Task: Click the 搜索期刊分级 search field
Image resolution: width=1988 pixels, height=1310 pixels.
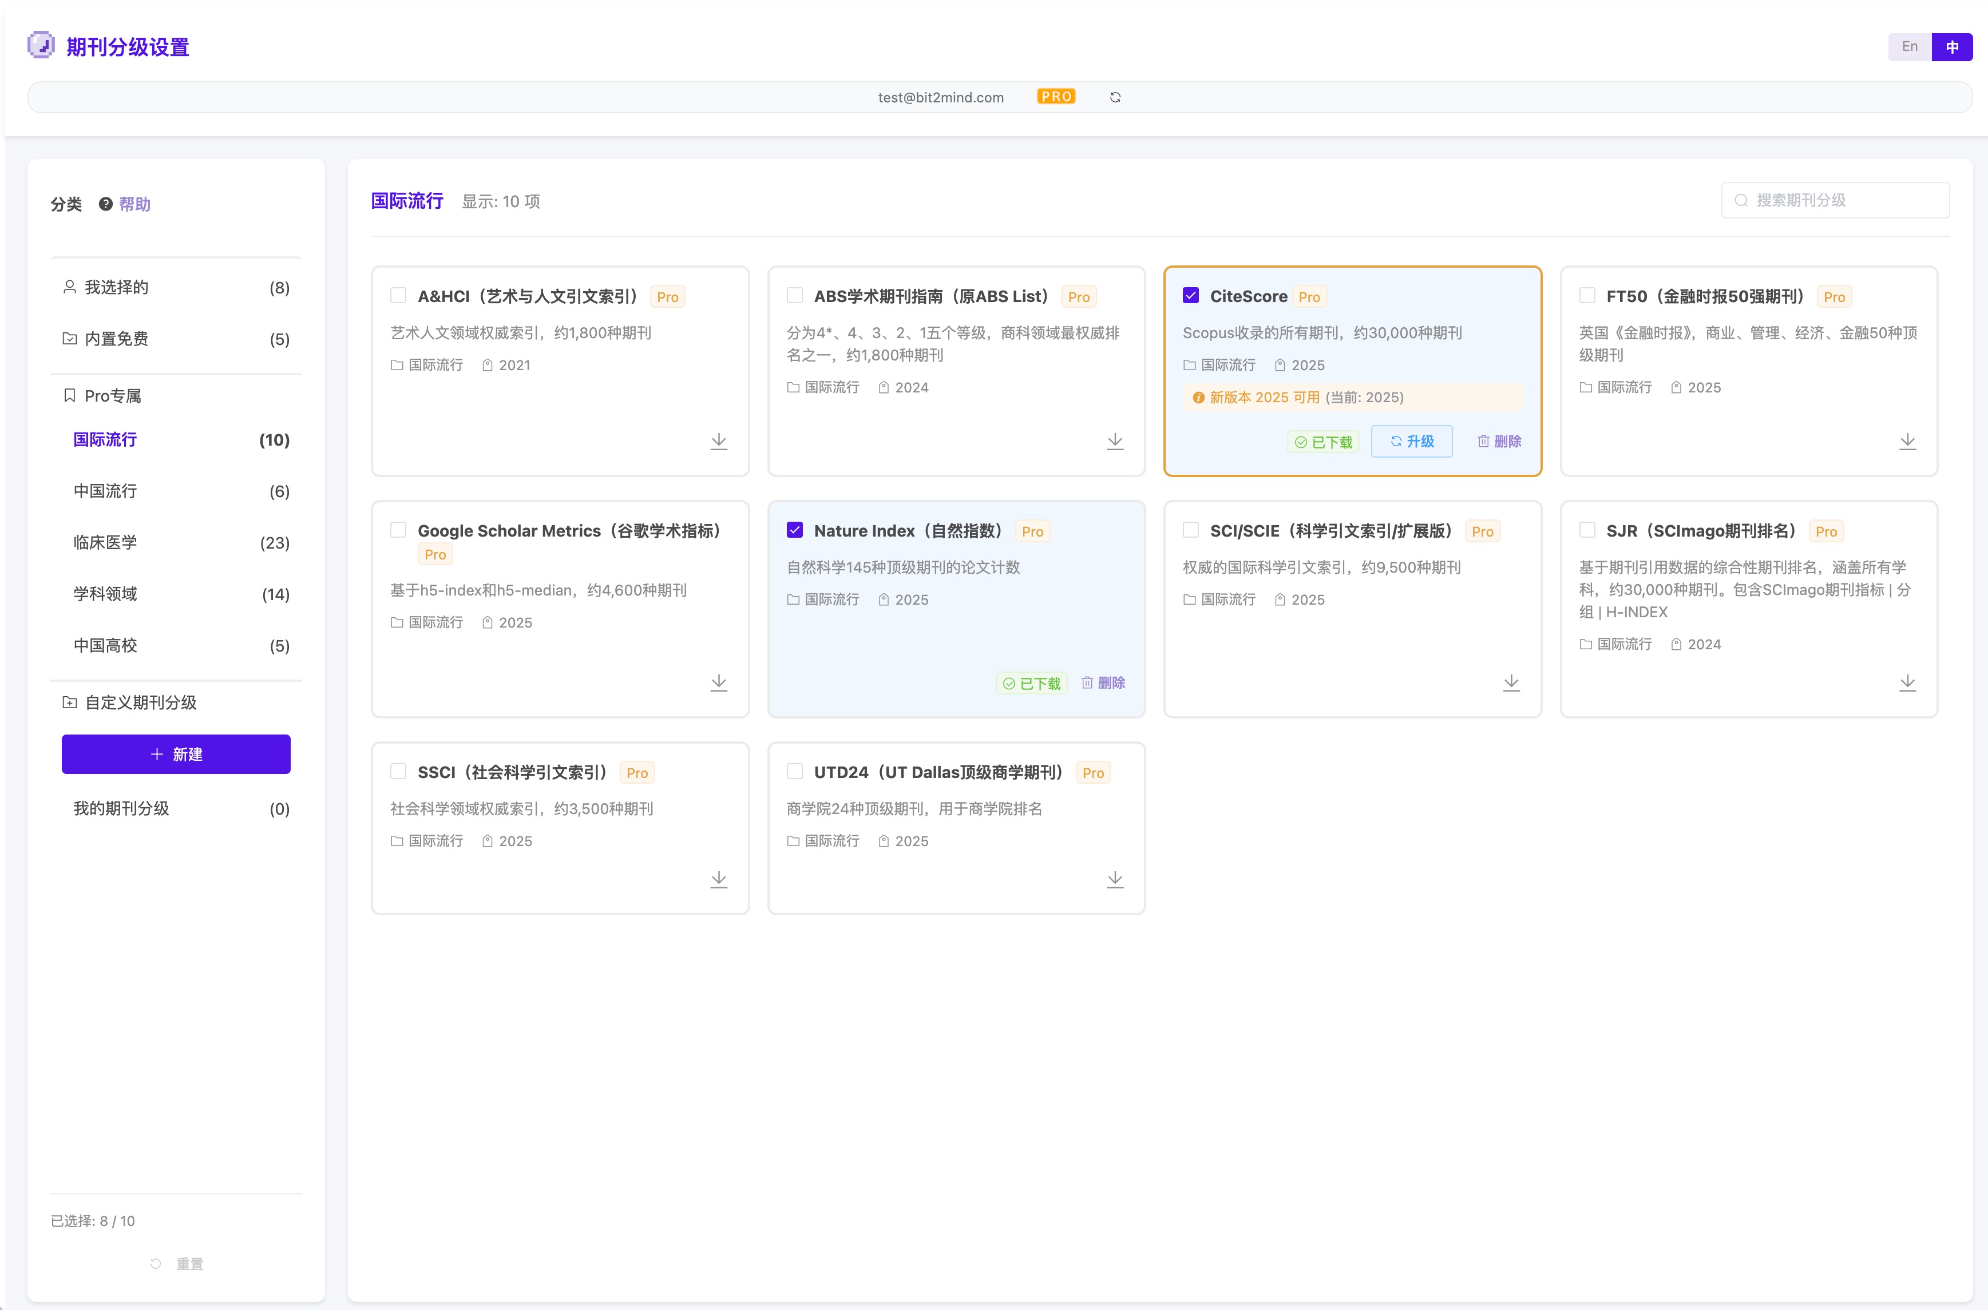Action: tap(1835, 201)
